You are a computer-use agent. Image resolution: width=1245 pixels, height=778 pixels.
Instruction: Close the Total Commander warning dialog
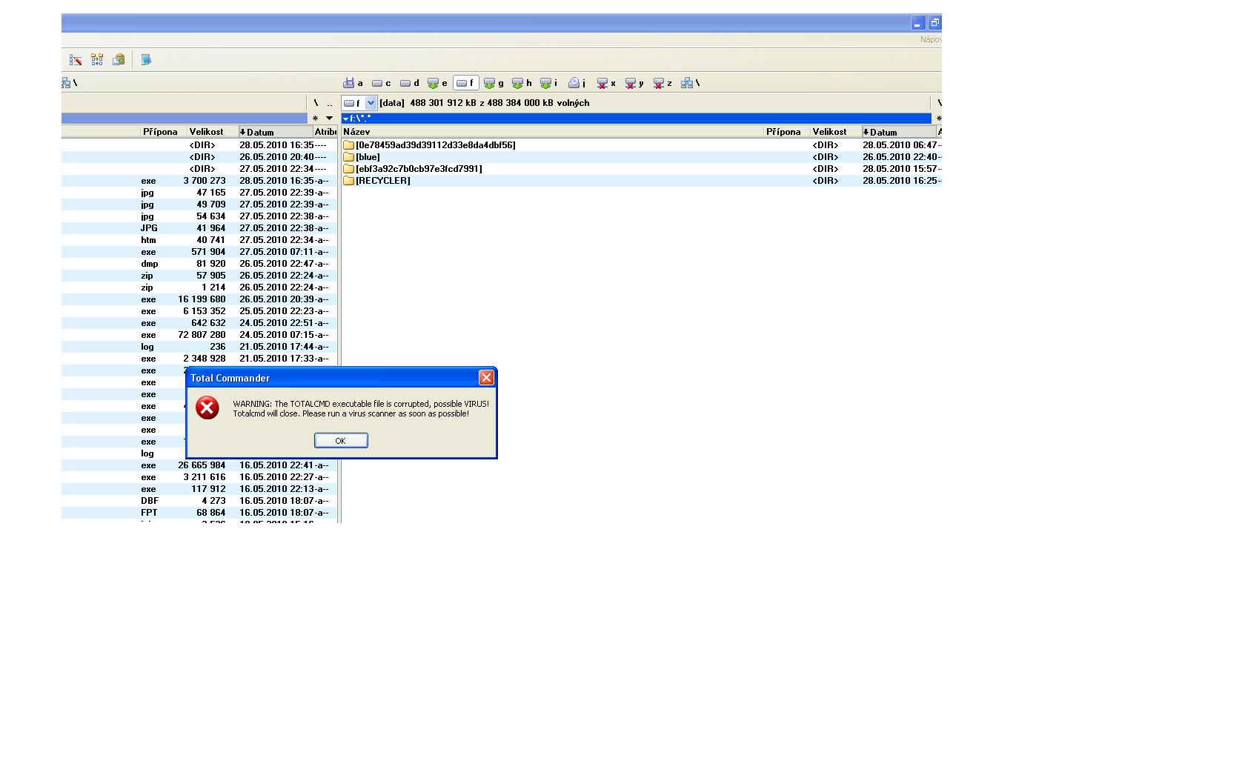[x=486, y=378]
